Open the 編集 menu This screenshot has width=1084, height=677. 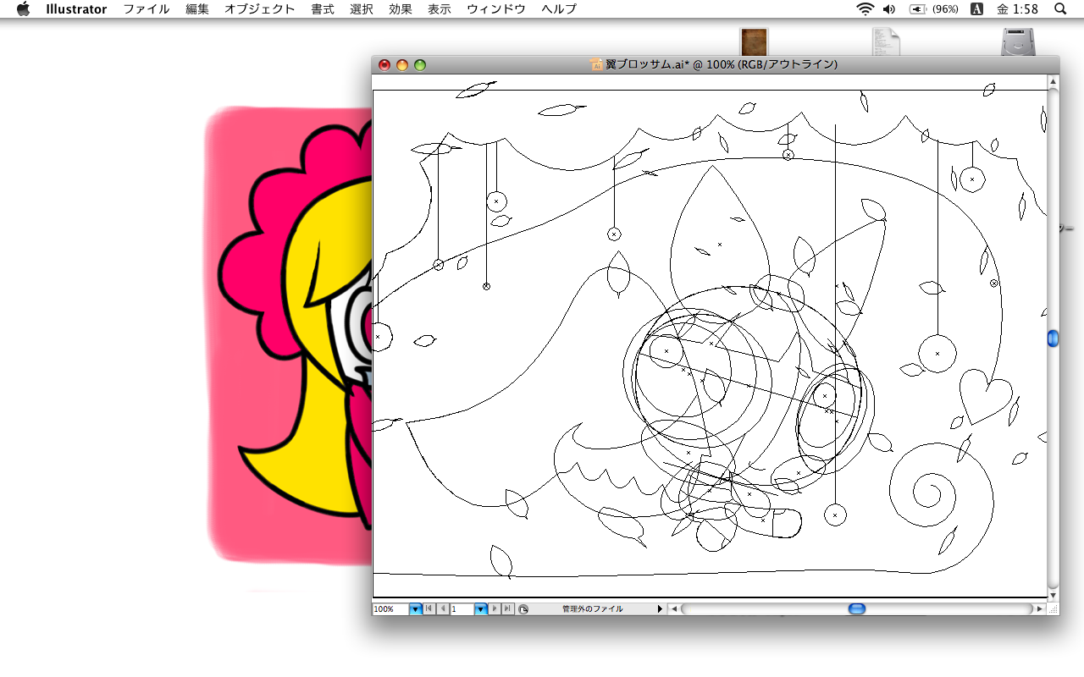197,9
